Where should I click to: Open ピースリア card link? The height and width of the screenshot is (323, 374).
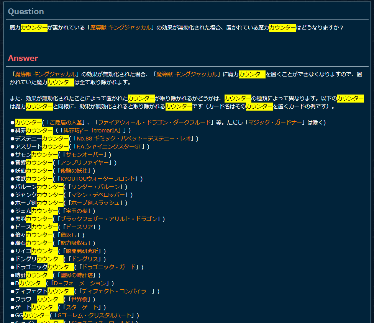pos(79,227)
